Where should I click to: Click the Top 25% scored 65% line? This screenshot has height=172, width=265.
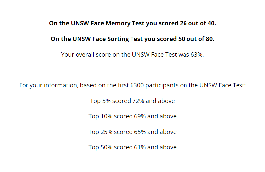(132, 132)
